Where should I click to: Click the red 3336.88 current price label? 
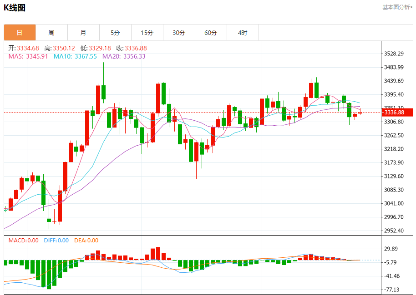397,113
